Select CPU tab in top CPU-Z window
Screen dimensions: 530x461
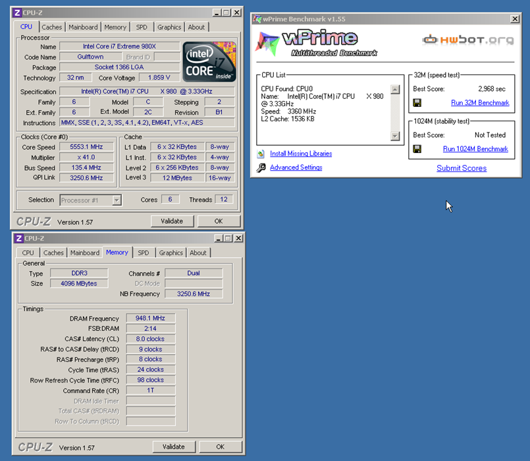click(x=26, y=27)
